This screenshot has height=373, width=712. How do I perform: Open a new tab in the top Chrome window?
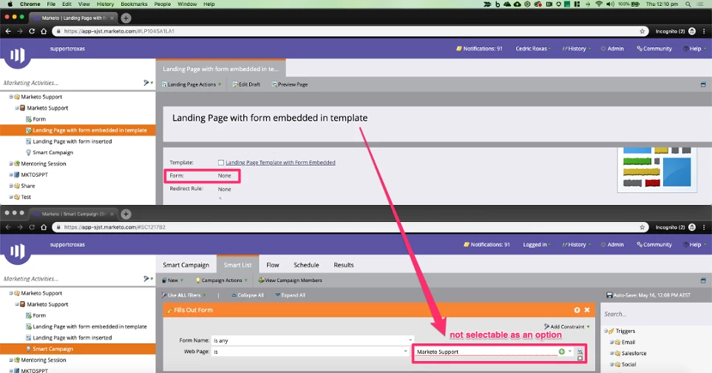tap(126, 19)
